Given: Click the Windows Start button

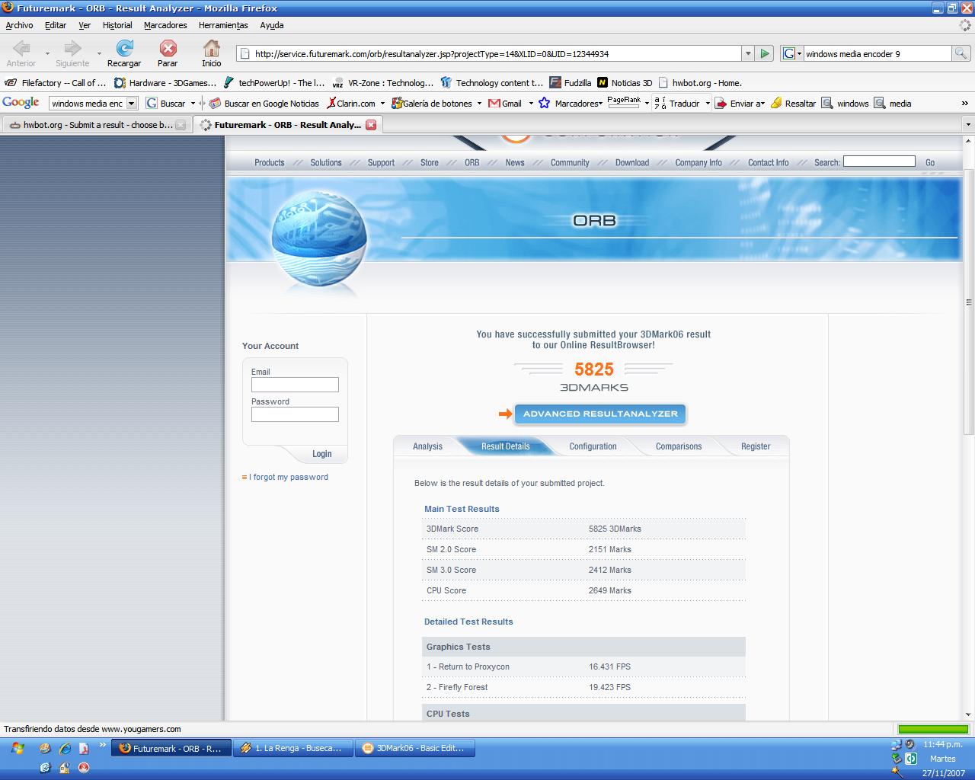Looking at the screenshot, I should tap(18, 748).
